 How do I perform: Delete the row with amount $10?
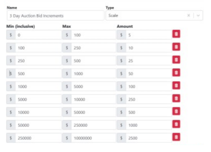pyautogui.click(x=176, y=47)
